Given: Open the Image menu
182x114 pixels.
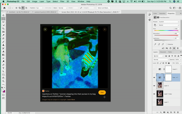Looking at the screenshot, I should coord(35,2).
